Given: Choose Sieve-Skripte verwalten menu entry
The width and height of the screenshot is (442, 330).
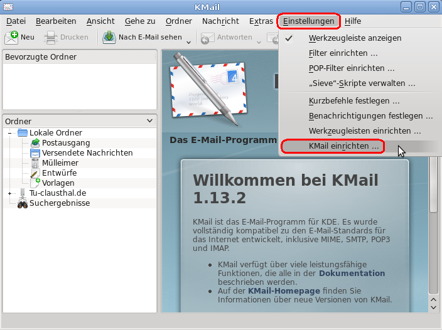Looking at the screenshot, I should click(x=360, y=83).
